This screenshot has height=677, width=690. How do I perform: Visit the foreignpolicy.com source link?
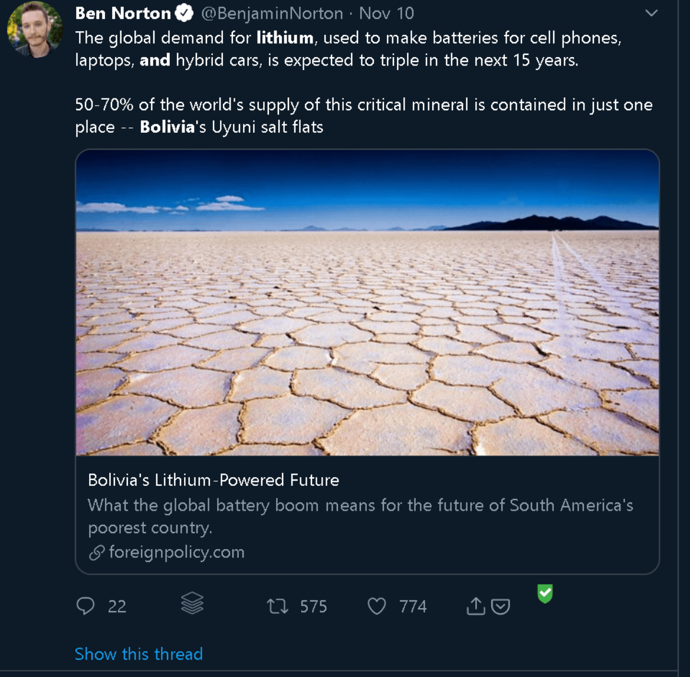(x=176, y=553)
